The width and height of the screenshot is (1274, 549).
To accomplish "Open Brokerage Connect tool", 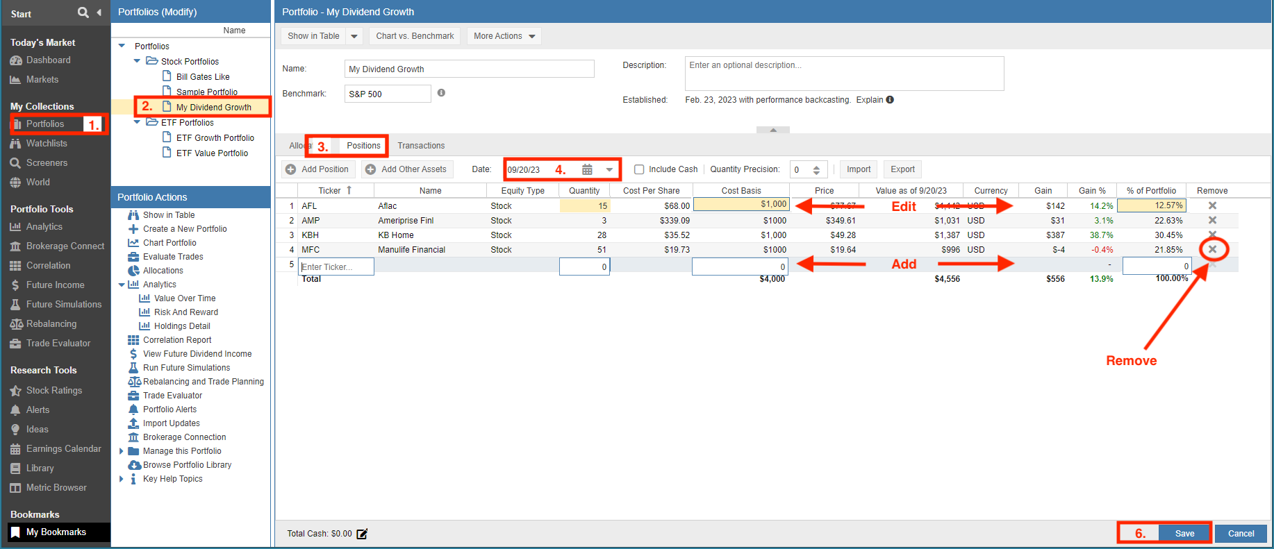I will (65, 246).
